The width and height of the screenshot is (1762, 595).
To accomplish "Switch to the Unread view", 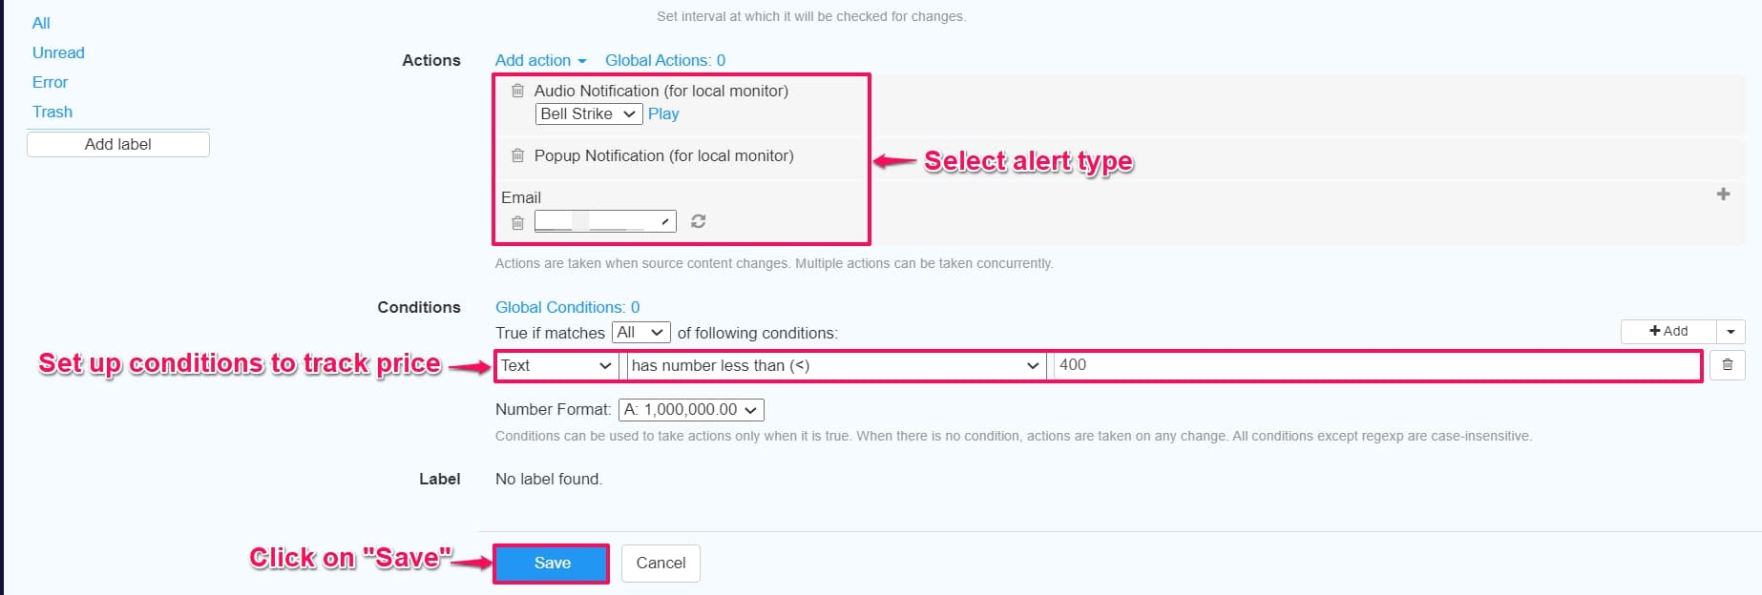I will (x=57, y=52).
